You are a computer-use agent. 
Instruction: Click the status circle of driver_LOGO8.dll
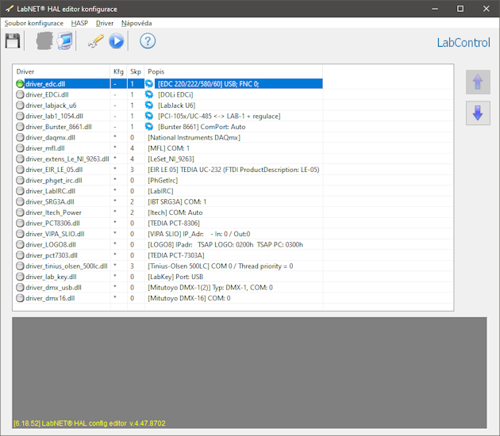[20, 245]
